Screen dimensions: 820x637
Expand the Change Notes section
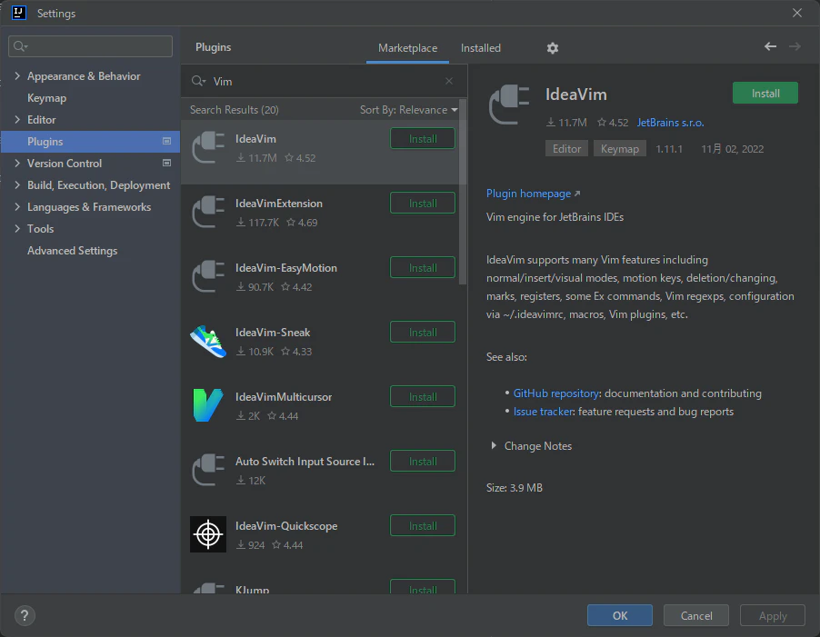pos(493,446)
